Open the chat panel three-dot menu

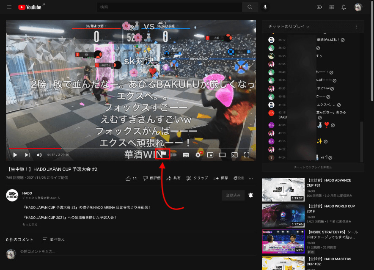coord(357,27)
